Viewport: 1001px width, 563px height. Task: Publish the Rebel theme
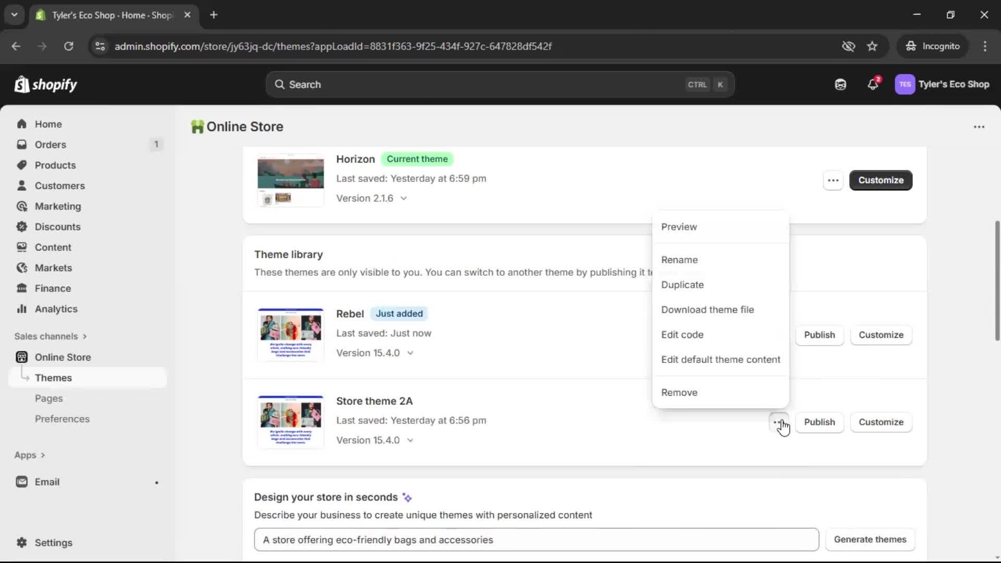819,335
